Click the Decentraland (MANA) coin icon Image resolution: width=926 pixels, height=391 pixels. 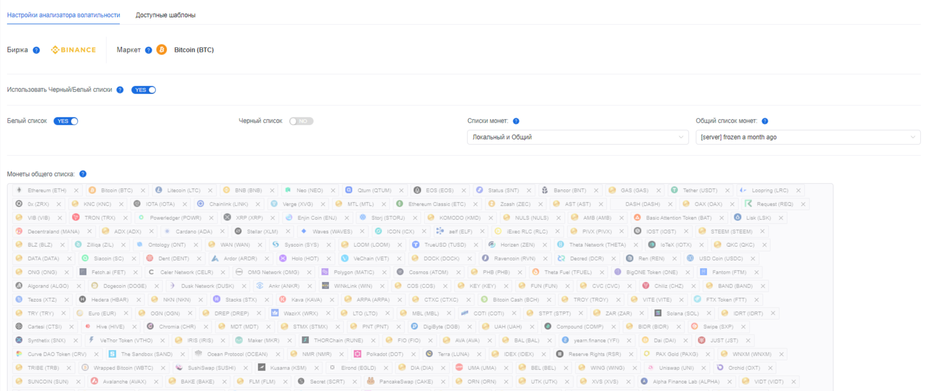click(19, 231)
